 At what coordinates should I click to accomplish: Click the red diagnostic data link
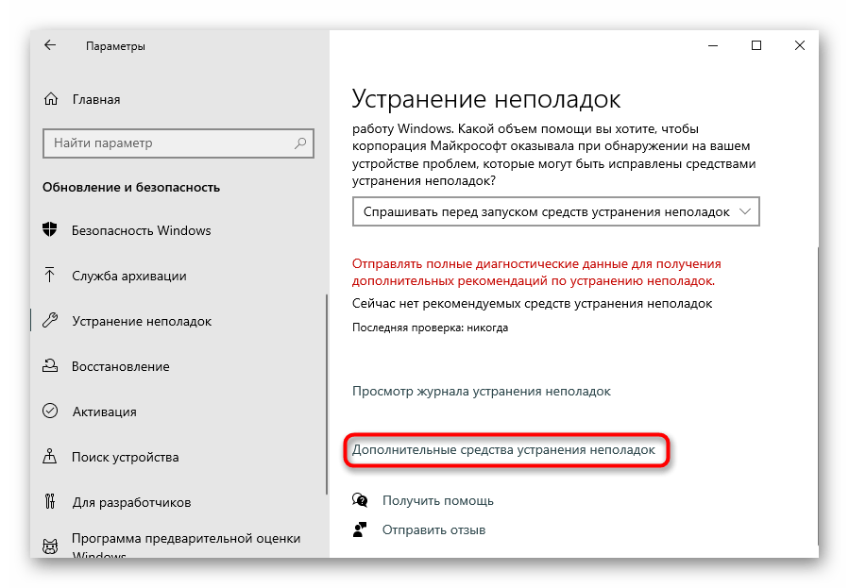536,272
